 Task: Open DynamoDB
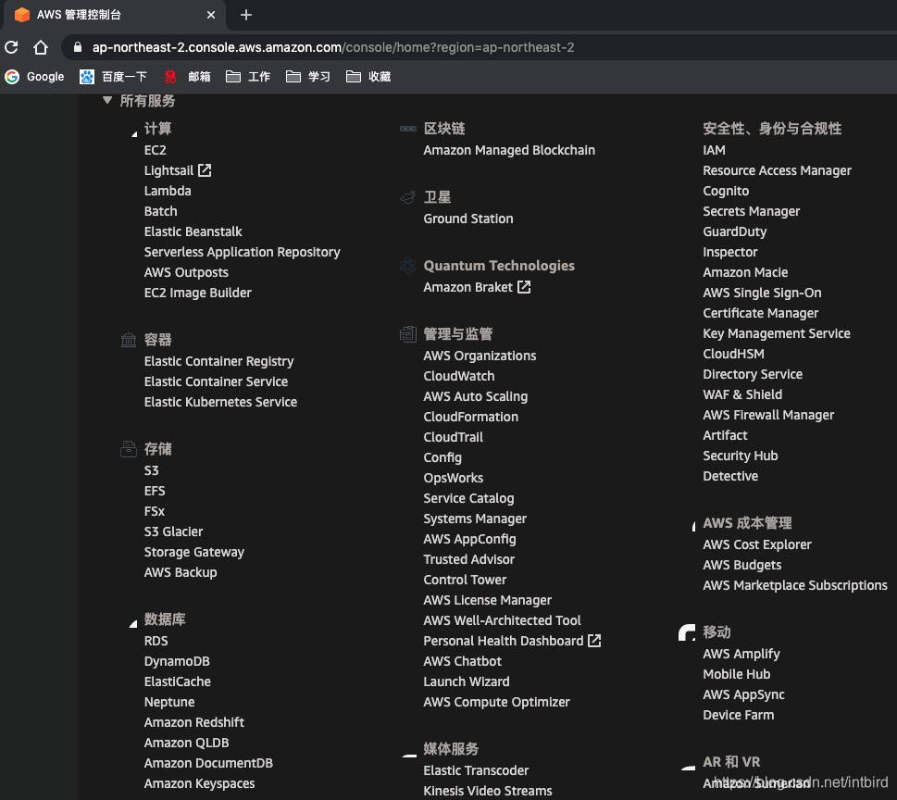[177, 661]
